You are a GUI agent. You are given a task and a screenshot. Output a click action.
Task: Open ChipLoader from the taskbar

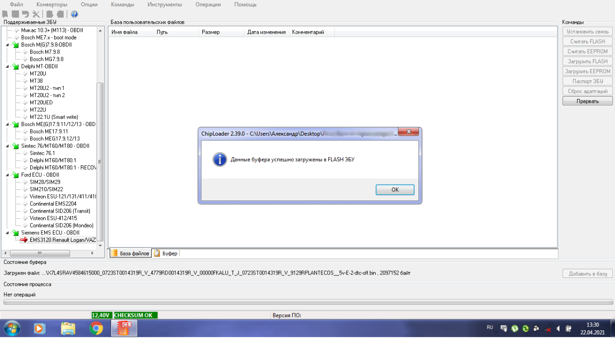(x=124, y=328)
